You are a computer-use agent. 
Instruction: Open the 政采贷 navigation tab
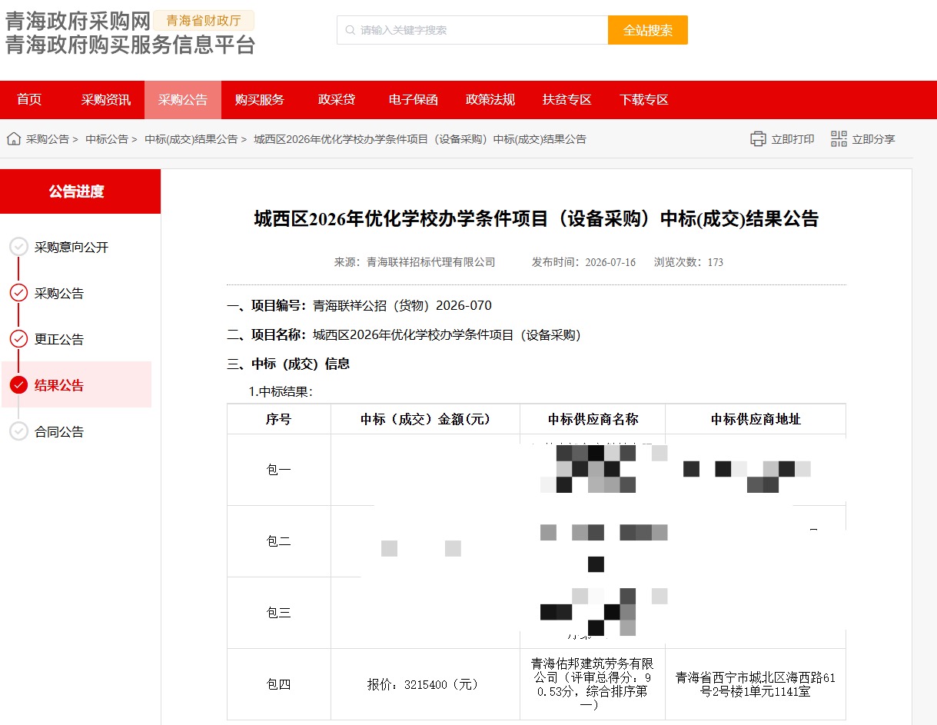click(337, 100)
